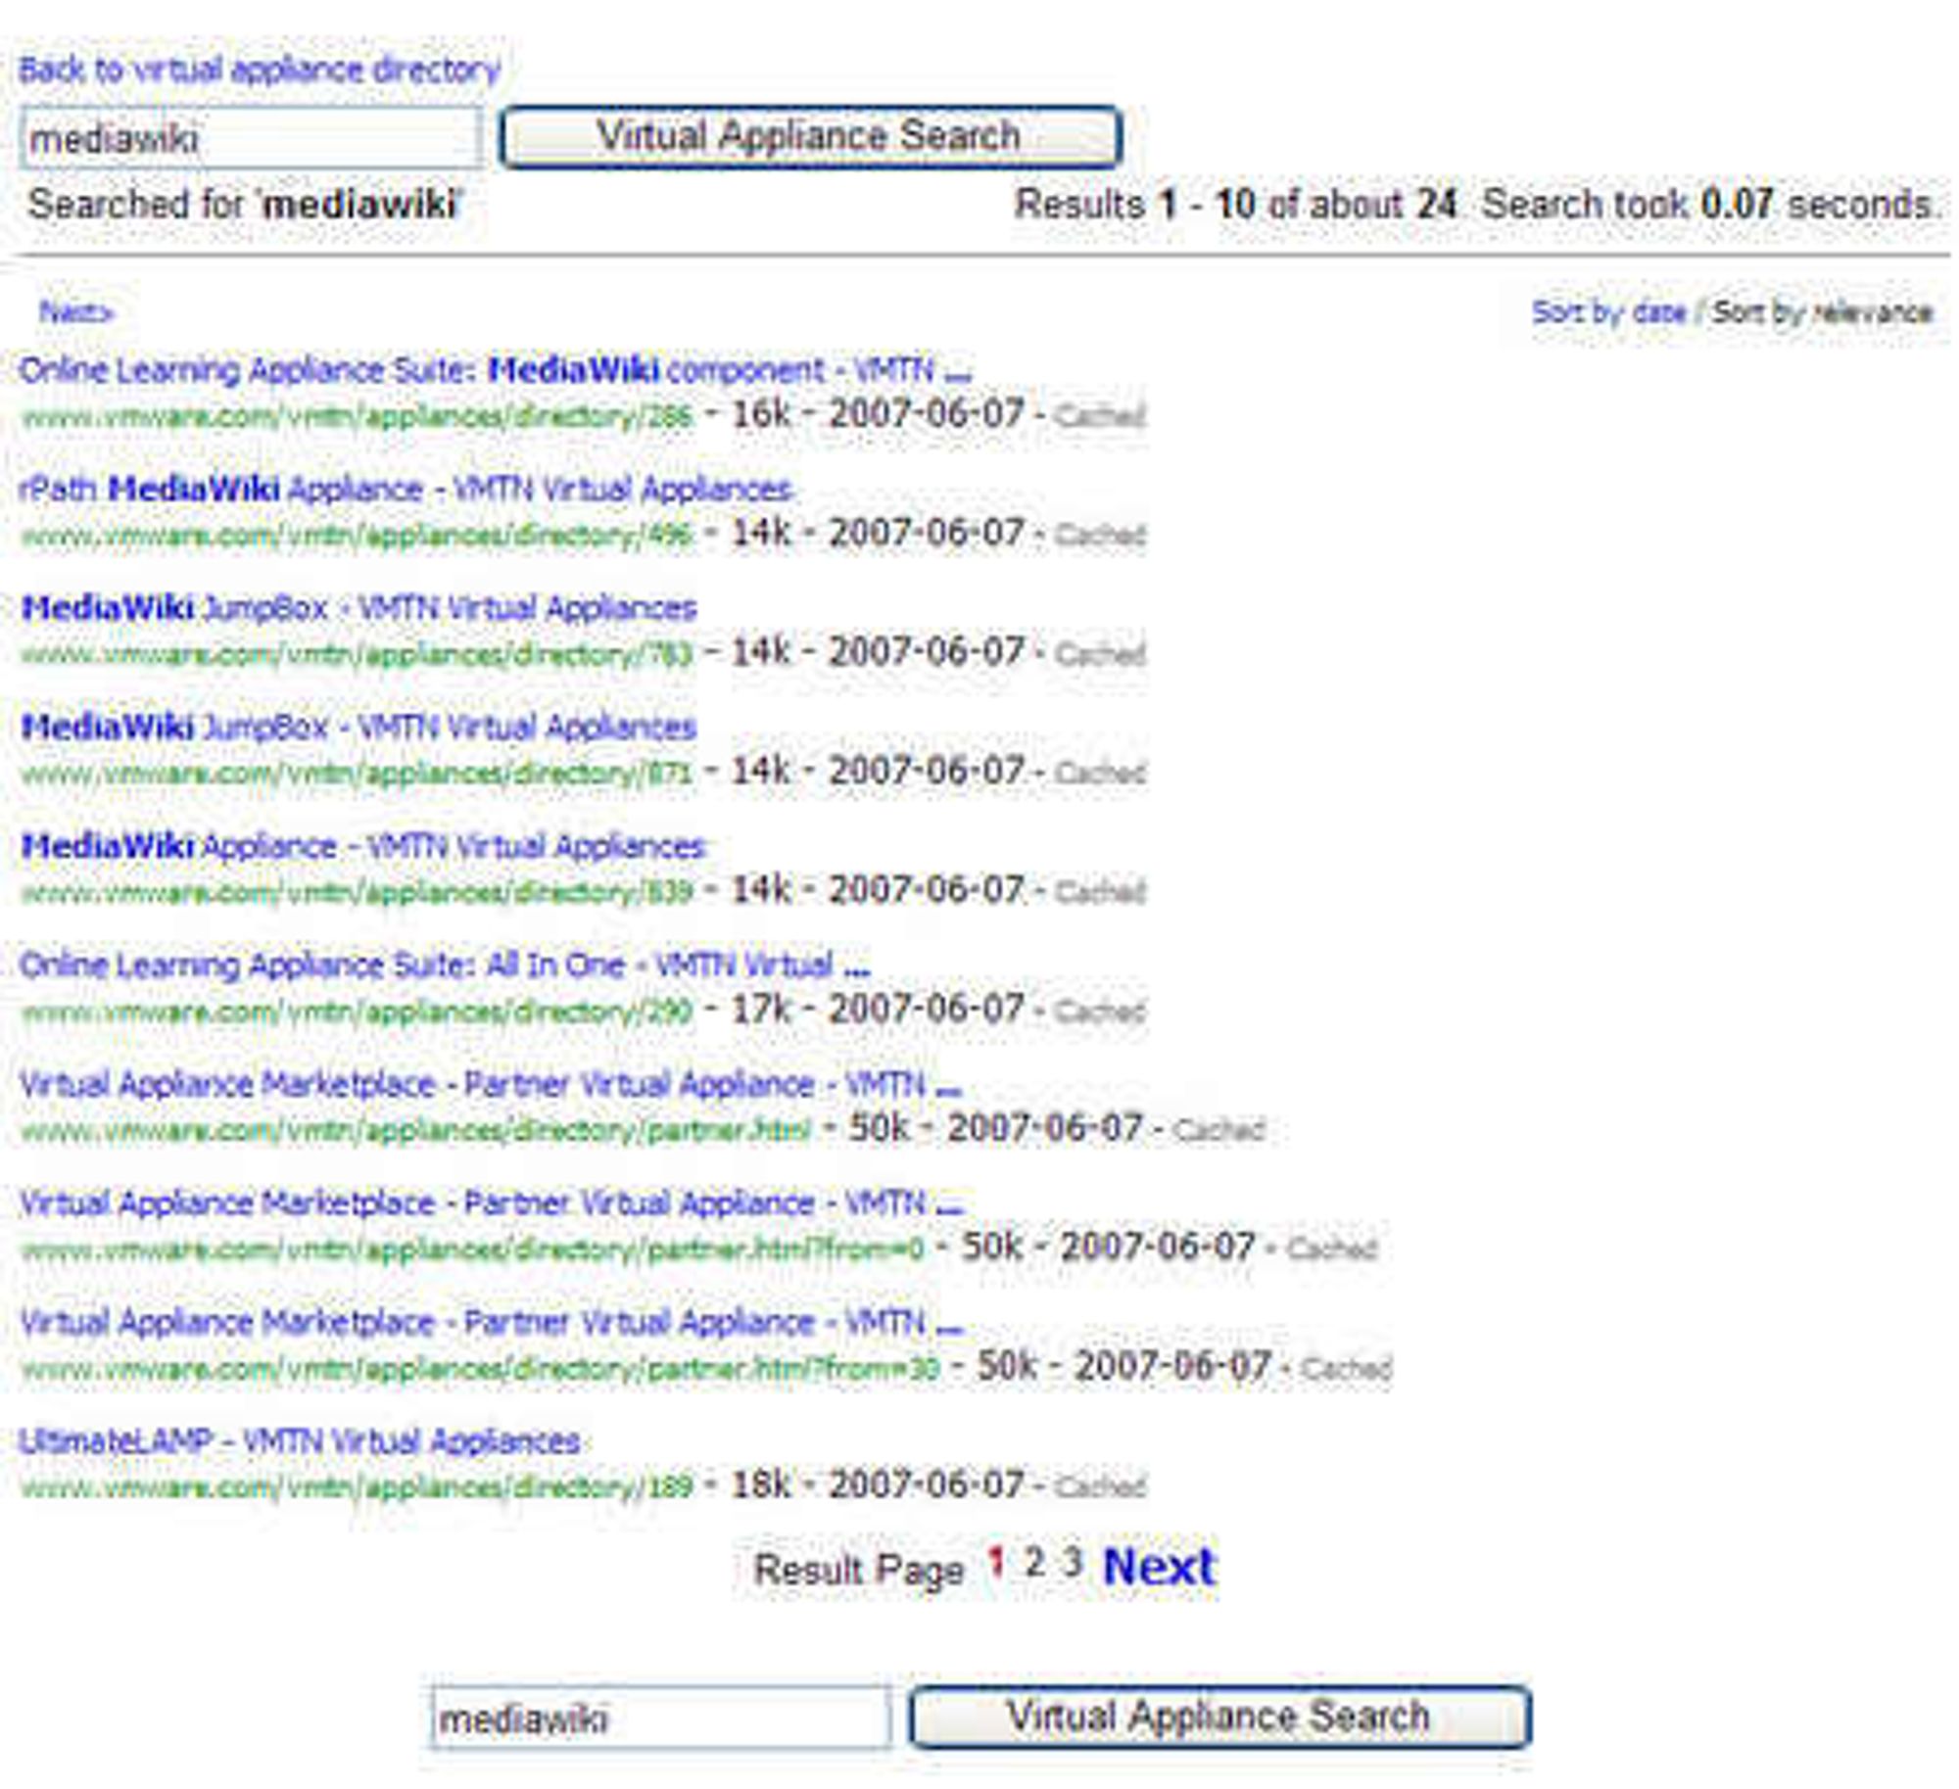Go back to virtual appliance directory
Screen dimensions: 1959x1789
point(260,70)
